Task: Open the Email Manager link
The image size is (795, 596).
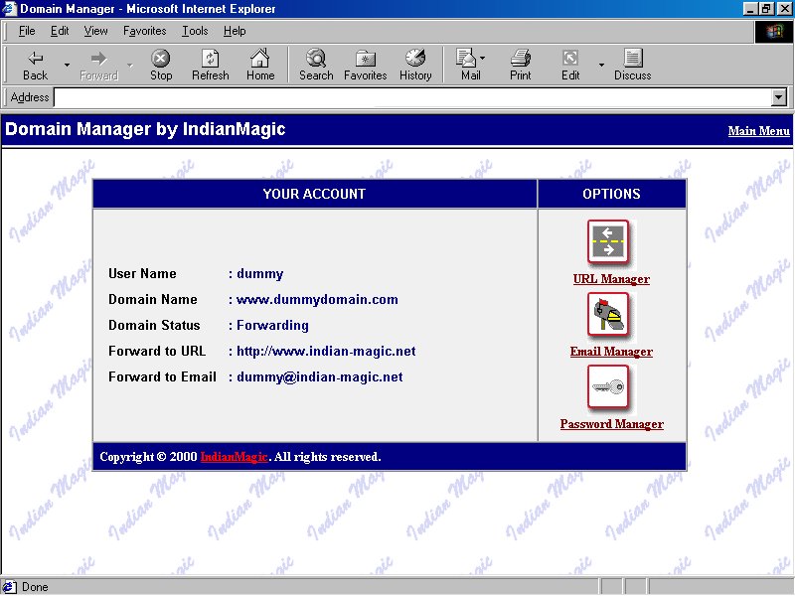Action: pyautogui.click(x=611, y=352)
